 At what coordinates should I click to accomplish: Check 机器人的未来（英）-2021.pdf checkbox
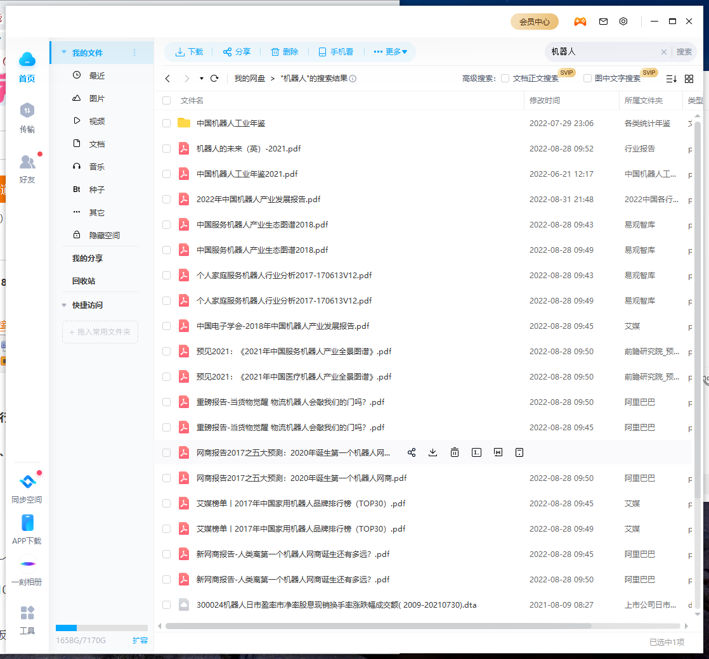click(166, 149)
